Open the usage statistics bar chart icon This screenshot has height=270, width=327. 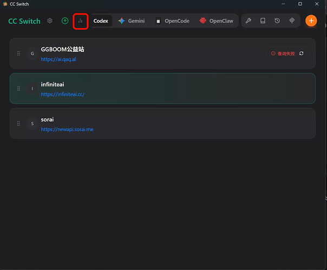[x=80, y=21]
